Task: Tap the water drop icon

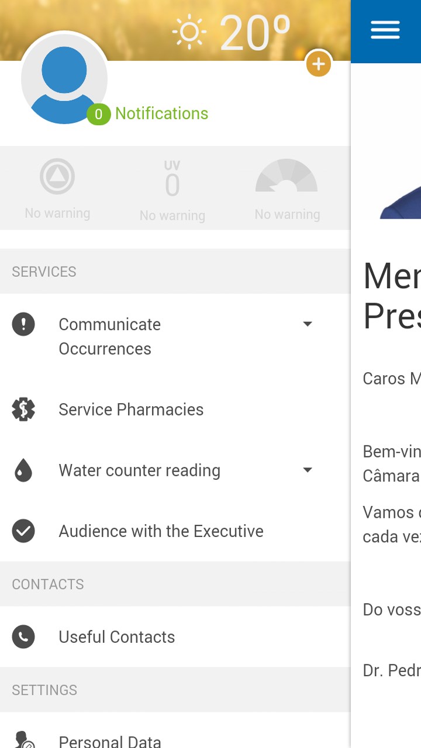Action: (23, 470)
